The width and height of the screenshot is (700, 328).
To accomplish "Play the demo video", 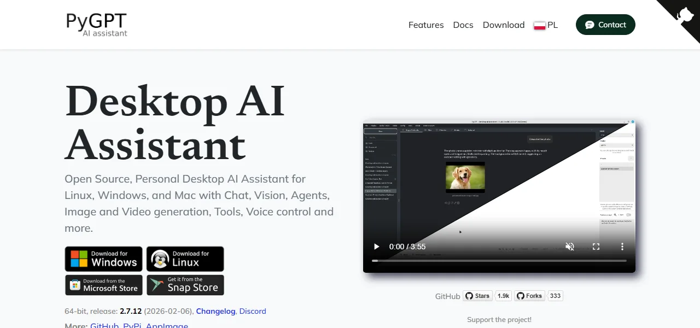I will [376, 247].
